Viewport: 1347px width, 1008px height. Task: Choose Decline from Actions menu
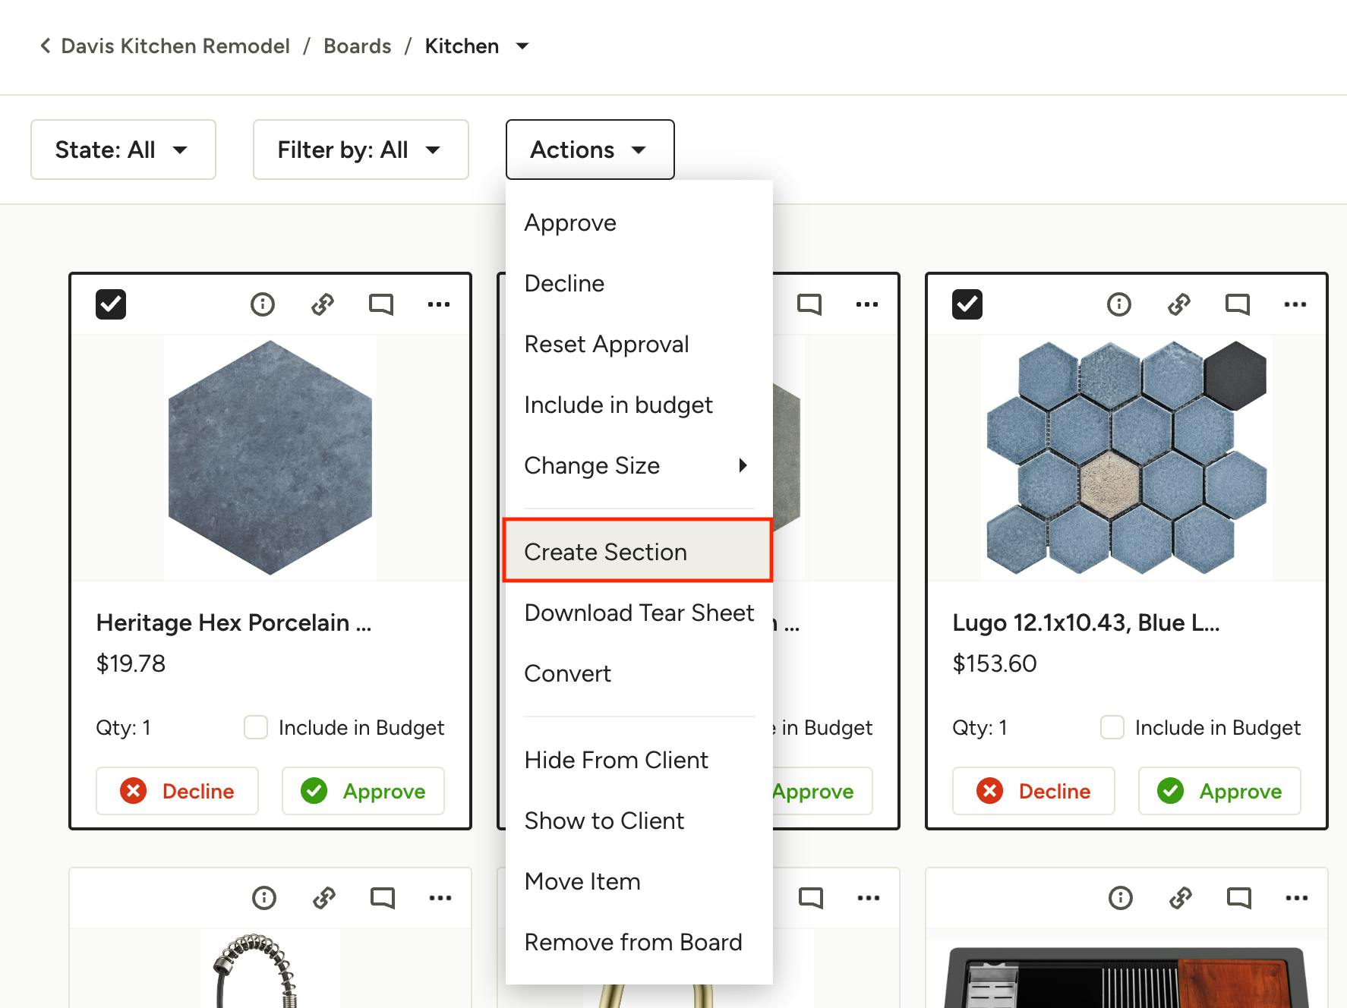click(x=639, y=283)
